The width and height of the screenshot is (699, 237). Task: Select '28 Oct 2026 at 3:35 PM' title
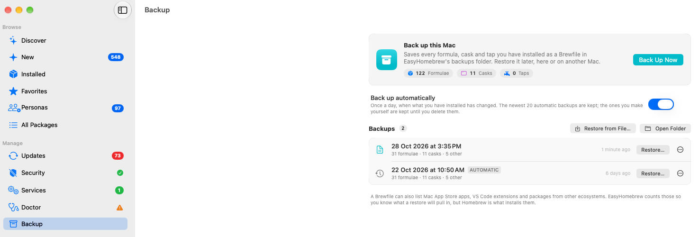point(426,146)
